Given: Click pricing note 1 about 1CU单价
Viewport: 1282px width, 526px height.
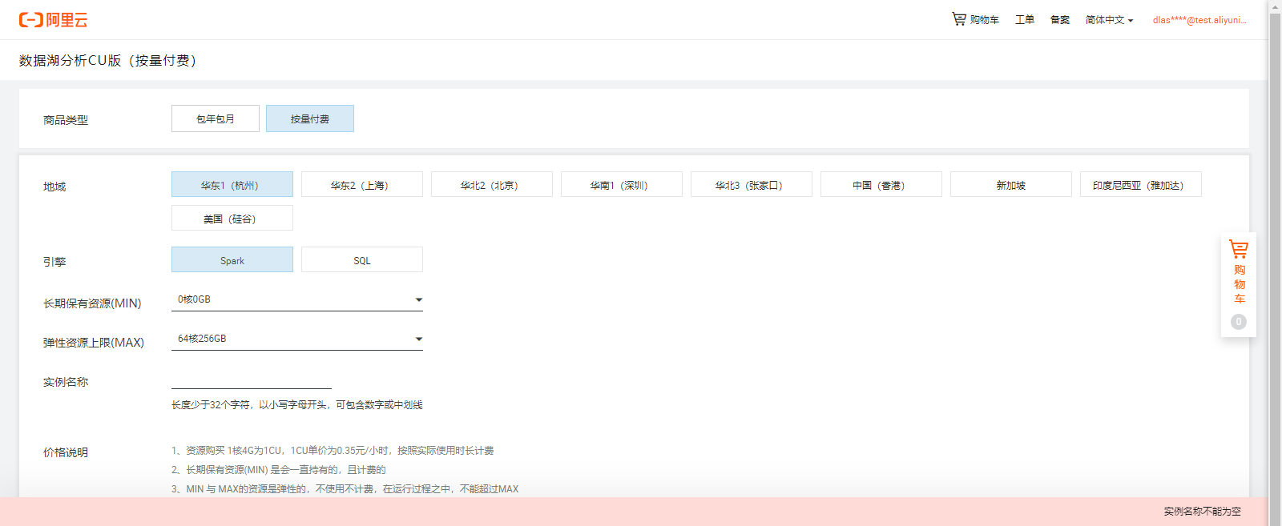Looking at the screenshot, I should [333, 451].
